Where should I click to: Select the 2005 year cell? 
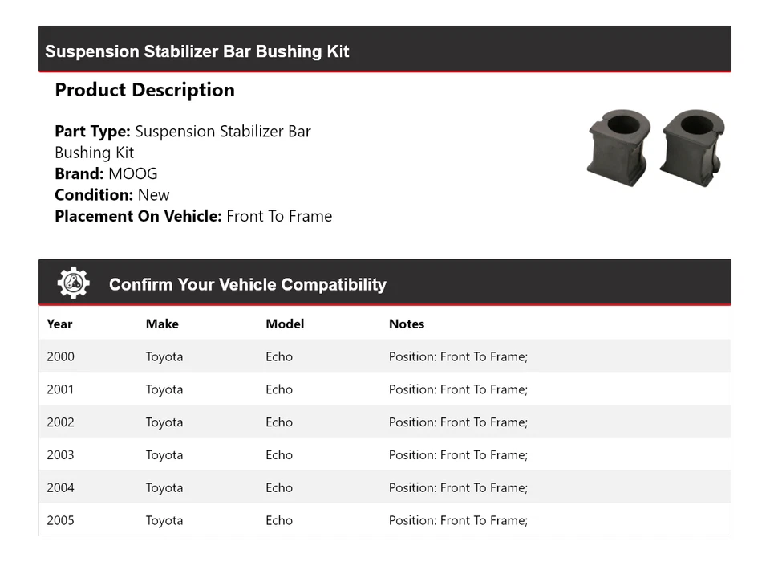click(60, 520)
